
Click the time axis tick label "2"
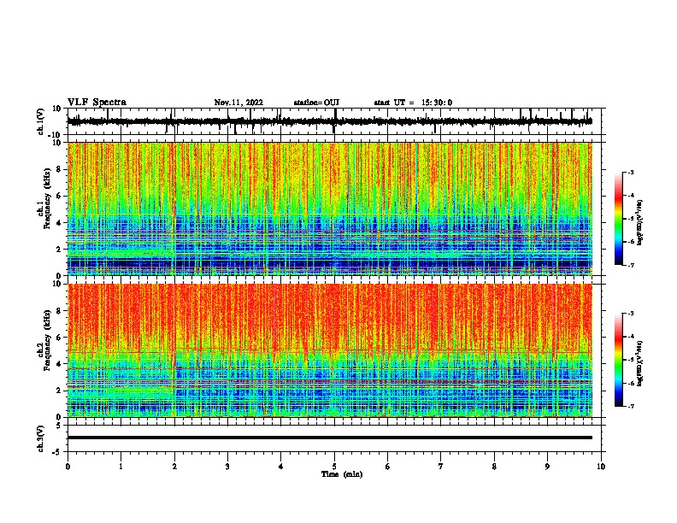(174, 467)
